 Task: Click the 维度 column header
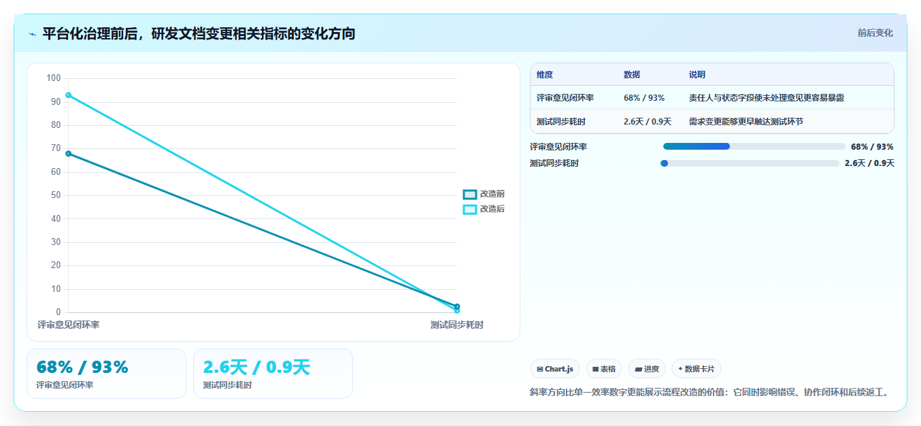click(x=545, y=75)
